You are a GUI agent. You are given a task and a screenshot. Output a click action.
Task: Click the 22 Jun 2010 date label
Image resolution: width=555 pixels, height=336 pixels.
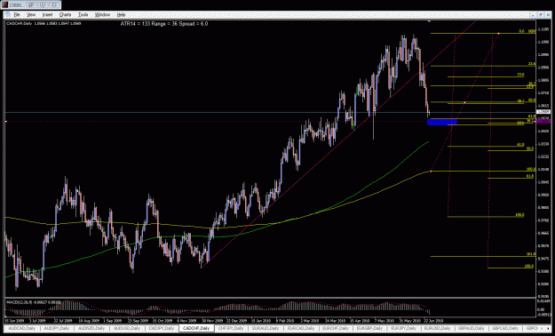point(433,320)
